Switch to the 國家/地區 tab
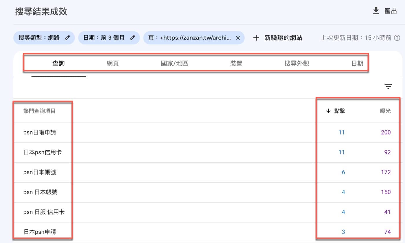The image size is (405, 243). (174, 63)
